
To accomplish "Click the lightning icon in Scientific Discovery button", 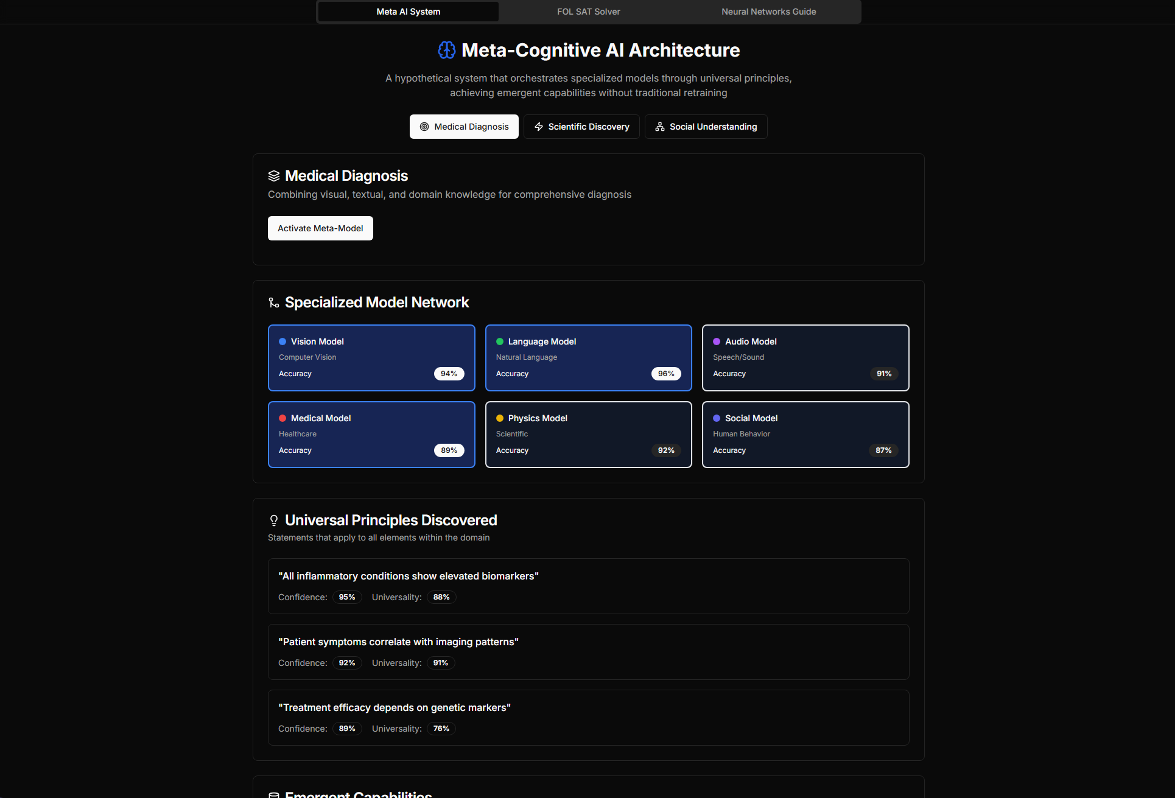I will point(538,127).
